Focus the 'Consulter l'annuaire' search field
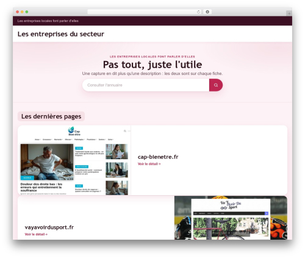This screenshot has height=258, width=305. click(x=146, y=85)
